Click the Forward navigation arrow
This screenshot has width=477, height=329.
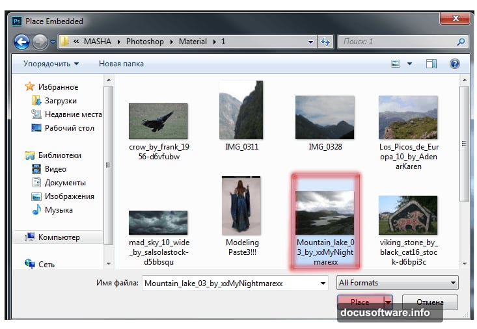tap(40, 42)
